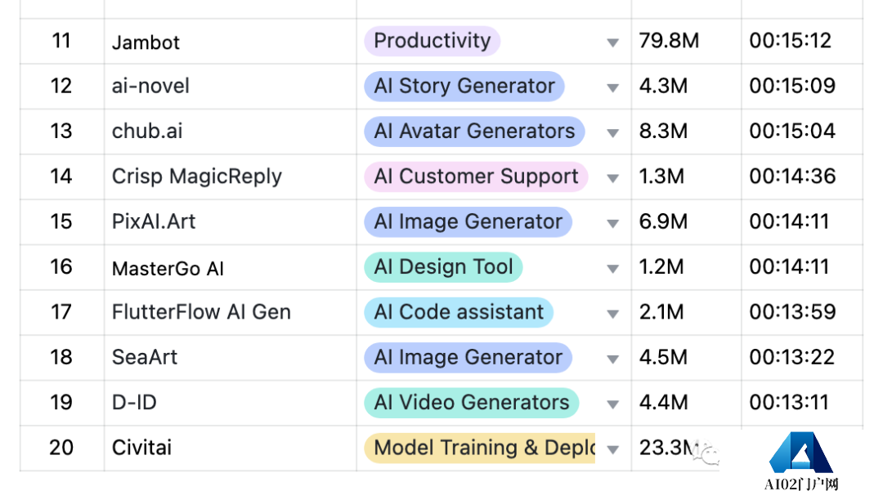This screenshot has height=491, width=883.
Task: Click rank number 15
Action: (x=61, y=221)
